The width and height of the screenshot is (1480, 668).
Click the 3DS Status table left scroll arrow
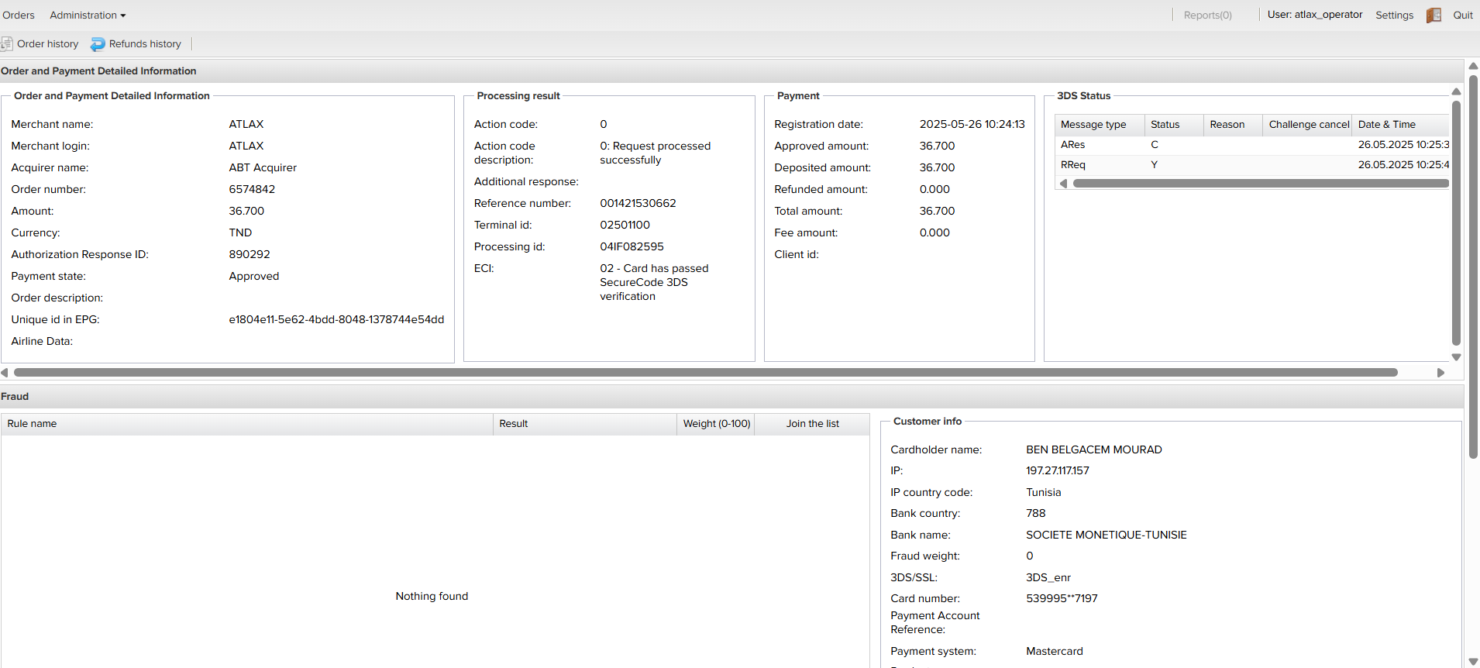pos(1064,184)
